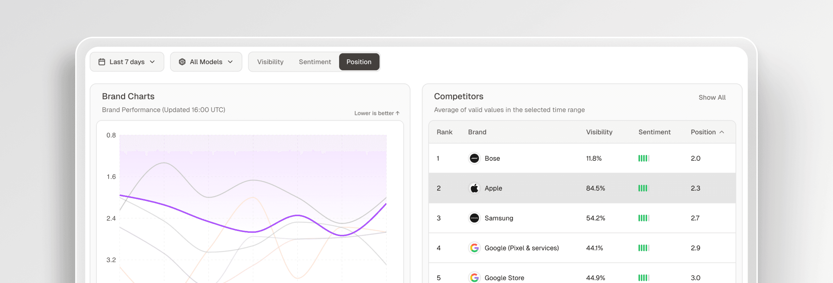Click the Bose brand logo
The width and height of the screenshot is (833, 283).
pyautogui.click(x=474, y=158)
